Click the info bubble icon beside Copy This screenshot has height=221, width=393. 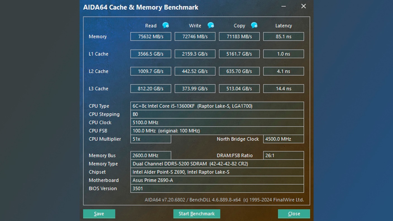(x=254, y=25)
